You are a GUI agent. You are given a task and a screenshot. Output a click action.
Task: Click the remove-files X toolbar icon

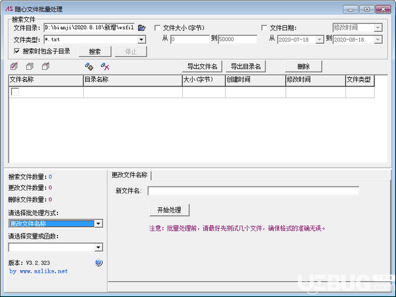[105, 67]
